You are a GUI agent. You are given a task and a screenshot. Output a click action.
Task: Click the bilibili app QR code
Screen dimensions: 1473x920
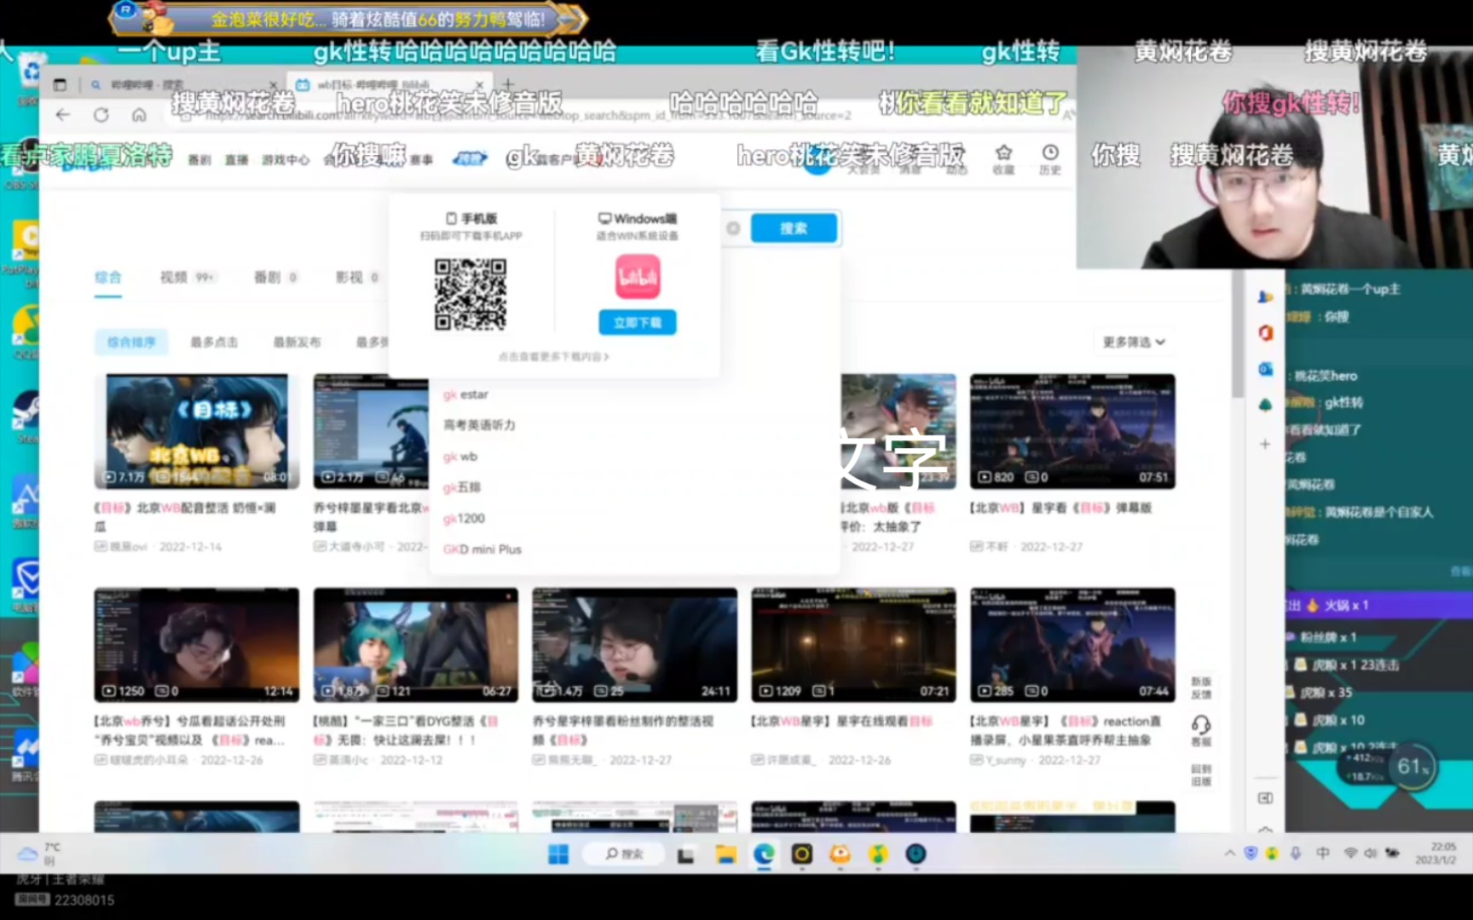(471, 294)
